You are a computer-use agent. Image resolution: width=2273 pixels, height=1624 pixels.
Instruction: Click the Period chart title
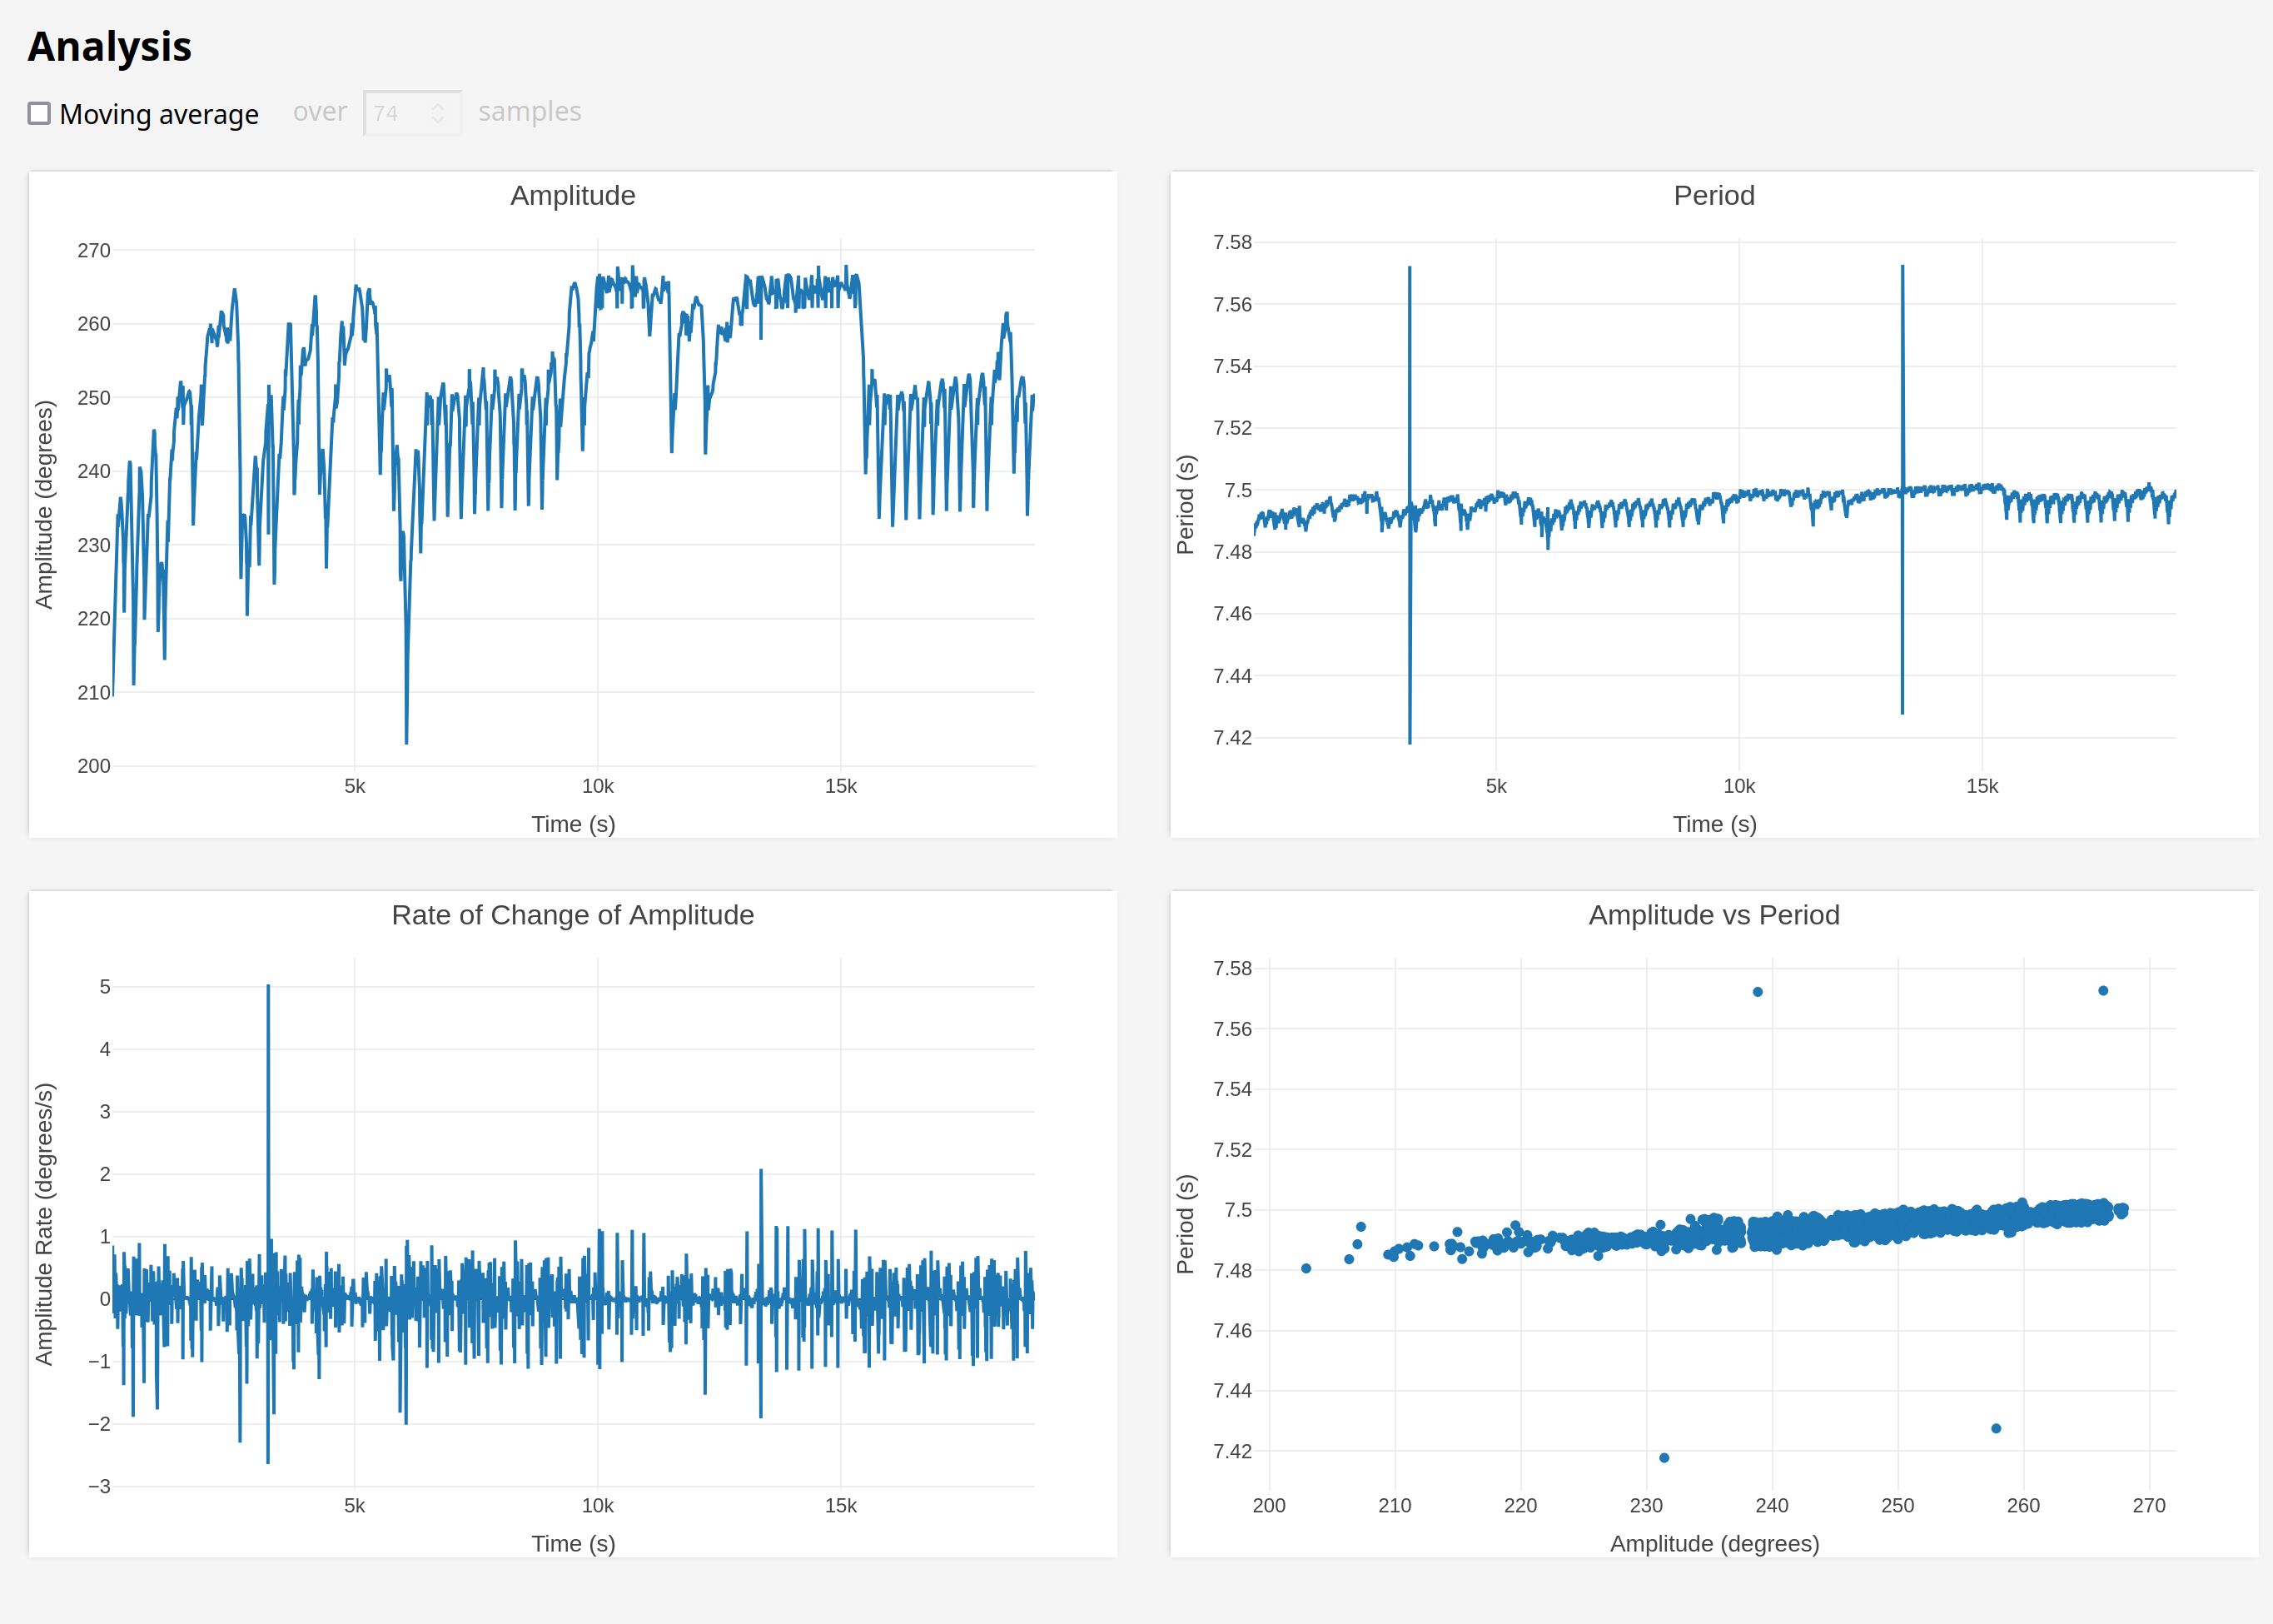pyautogui.click(x=1713, y=195)
